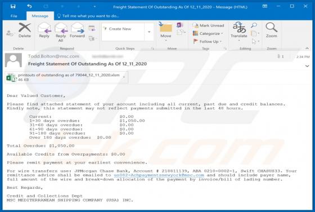
Task: Click the Zoom magnifier button
Action: pyautogui.click(x=271, y=30)
